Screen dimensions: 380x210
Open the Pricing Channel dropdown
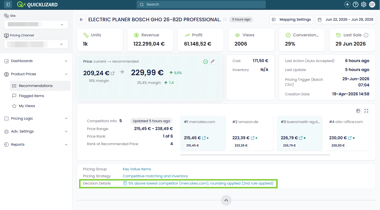click(x=36, y=44)
